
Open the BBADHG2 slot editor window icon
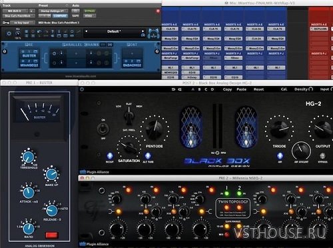point(139,61)
